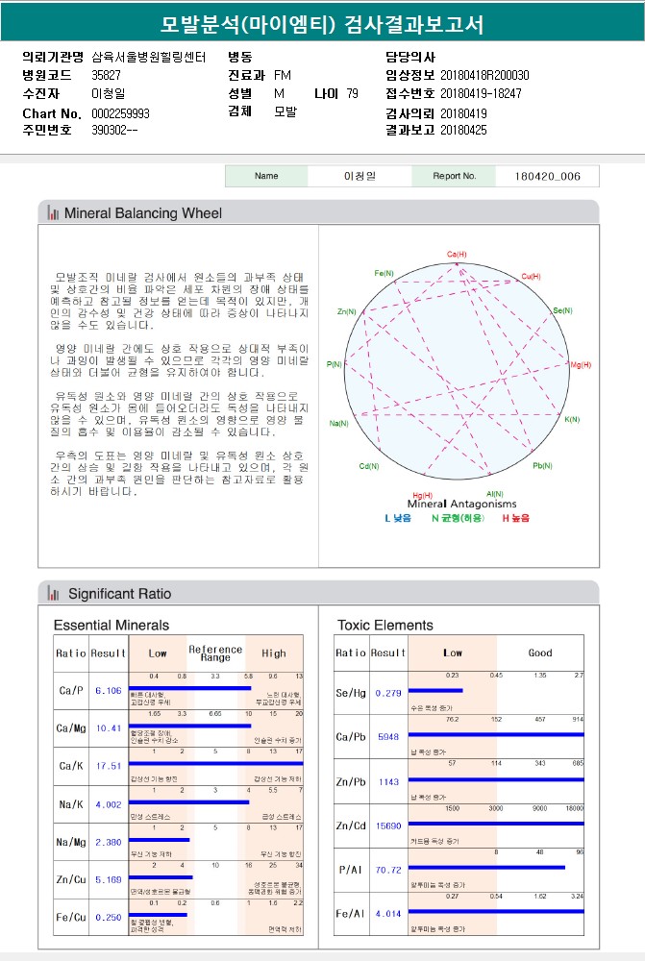Screen dimensions: 645x961
Task: Click the Na(N) label on the wheel
Action: [x=338, y=424]
